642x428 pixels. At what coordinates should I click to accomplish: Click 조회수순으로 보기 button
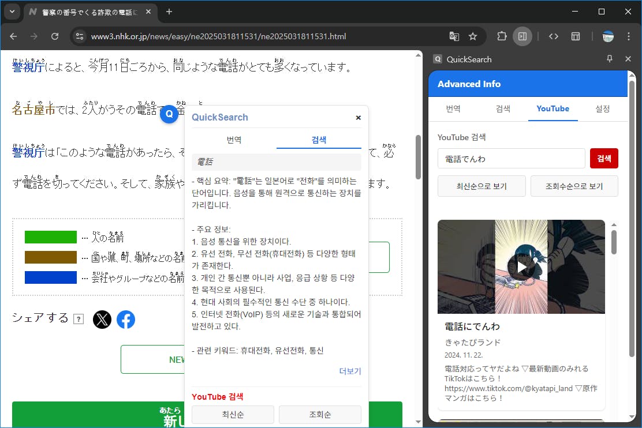(574, 186)
